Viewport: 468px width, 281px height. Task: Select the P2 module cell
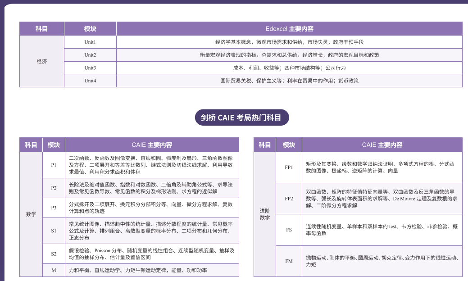point(54,188)
